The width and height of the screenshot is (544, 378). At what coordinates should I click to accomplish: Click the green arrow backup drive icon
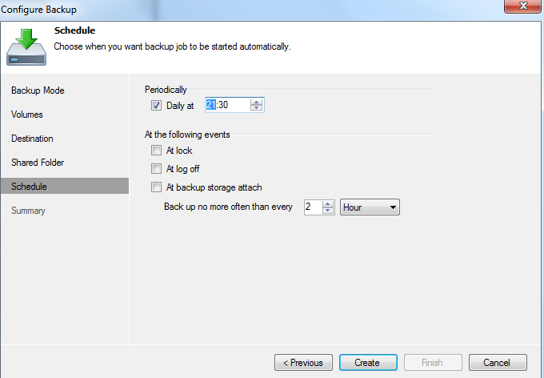(26, 47)
